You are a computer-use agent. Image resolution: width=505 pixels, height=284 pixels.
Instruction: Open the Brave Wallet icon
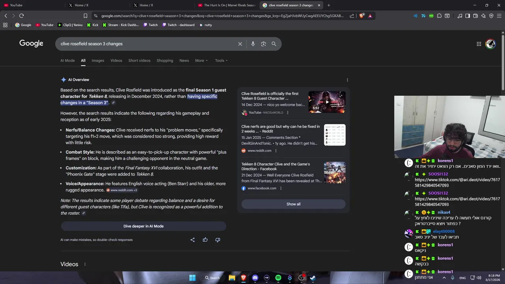[x=475, y=16]
